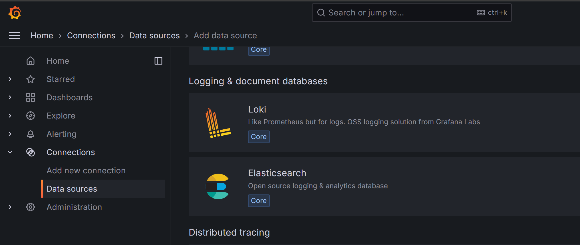Click the Loki logo

[x=218, y=123]
